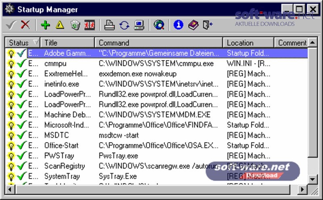
Task: Toggle the green checkmark for ExxtremeHel...
Action: tap(22, 74)
